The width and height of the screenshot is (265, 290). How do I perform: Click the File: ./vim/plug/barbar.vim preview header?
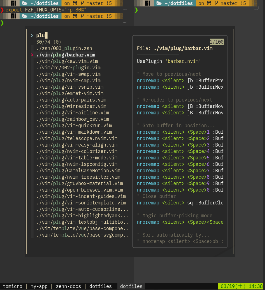(175, 48)
